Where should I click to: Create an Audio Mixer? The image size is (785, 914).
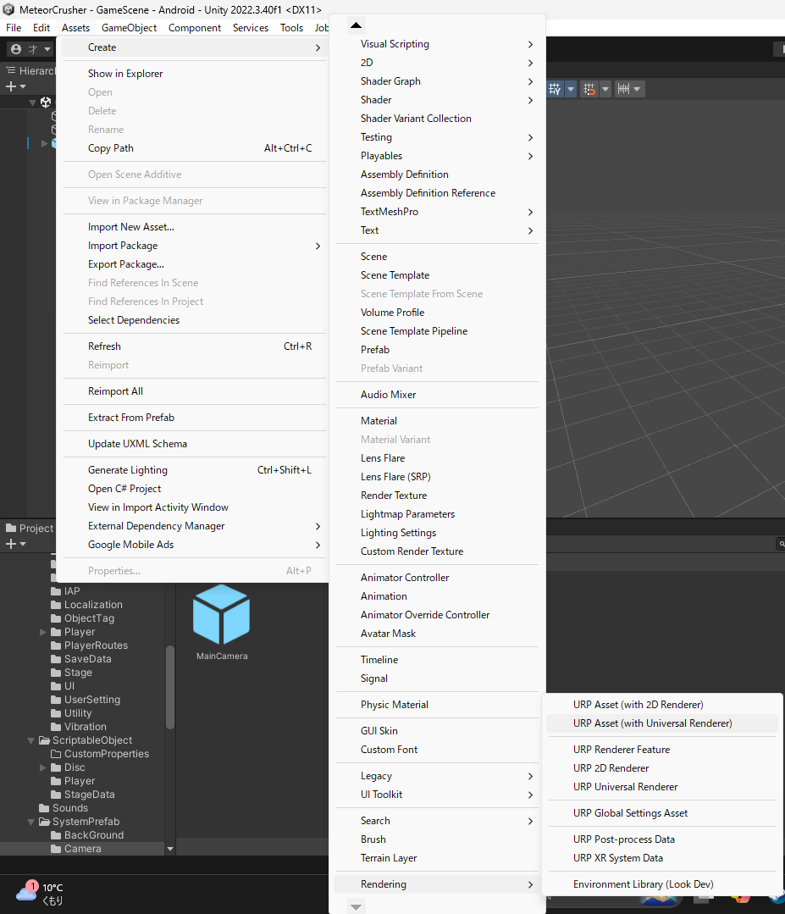tap(437, 395)
